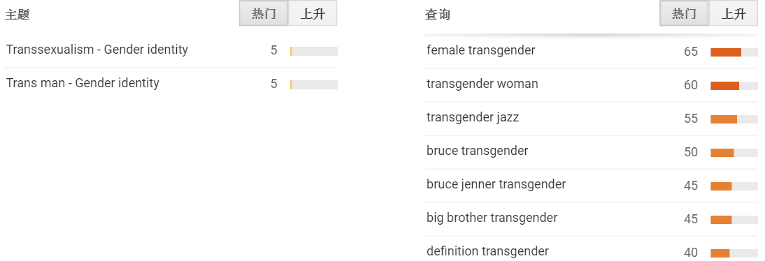Switch 主题 panel to 上升

pyautogui.click(x=313, y=14)
